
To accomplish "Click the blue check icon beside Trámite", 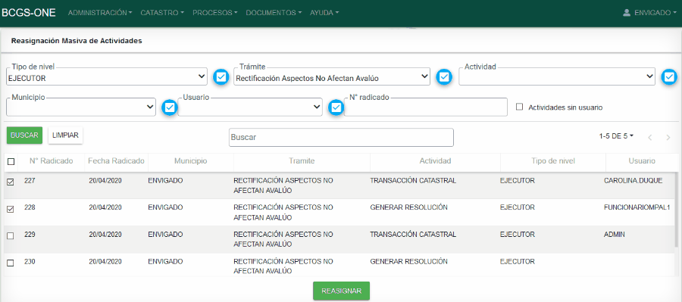I will tap(444, 77).
